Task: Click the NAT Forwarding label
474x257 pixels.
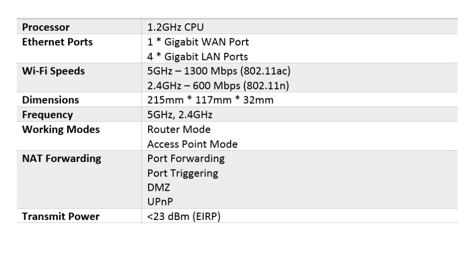Action: (62, 158)
